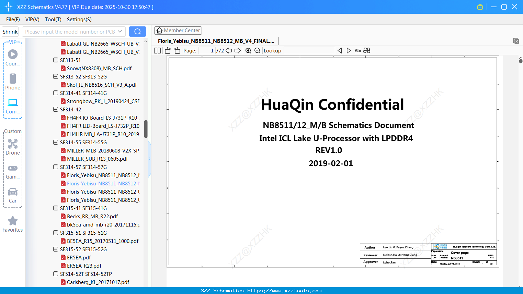Viewport: 523px width, 294px height.
Task: Open the Member Center
Action: click(178, 30)
